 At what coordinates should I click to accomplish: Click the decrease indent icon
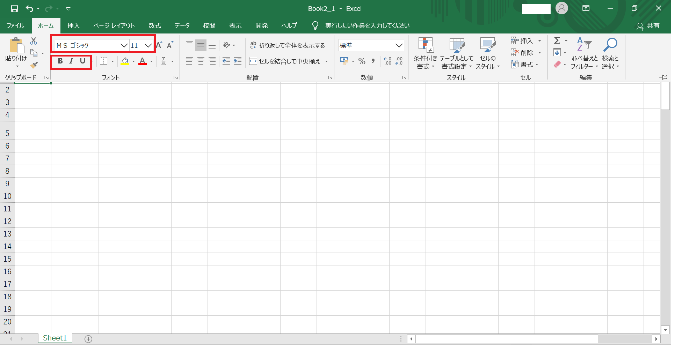tap(226, 61)
